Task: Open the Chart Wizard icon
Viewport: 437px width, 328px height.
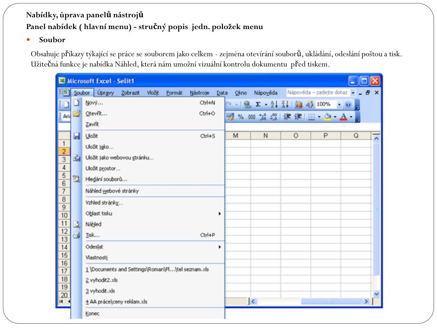Action: (x=298, y=105)
